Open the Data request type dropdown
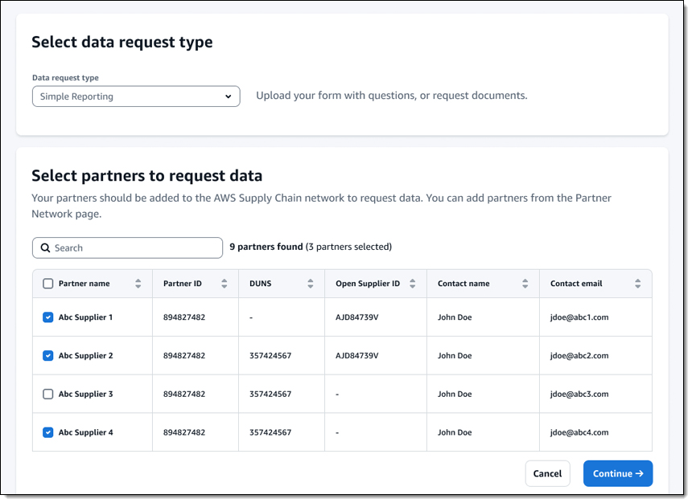Screen dimensions: 692x503 (x=135, y=96)
